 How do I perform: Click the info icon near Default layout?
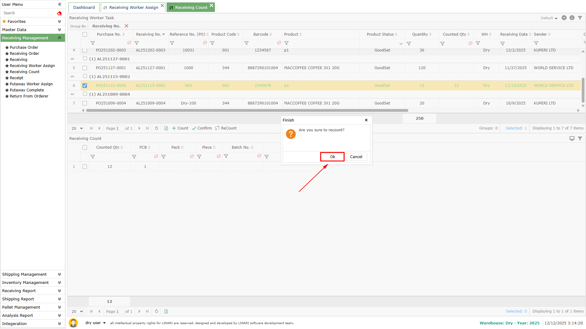[x=572, y=18]
